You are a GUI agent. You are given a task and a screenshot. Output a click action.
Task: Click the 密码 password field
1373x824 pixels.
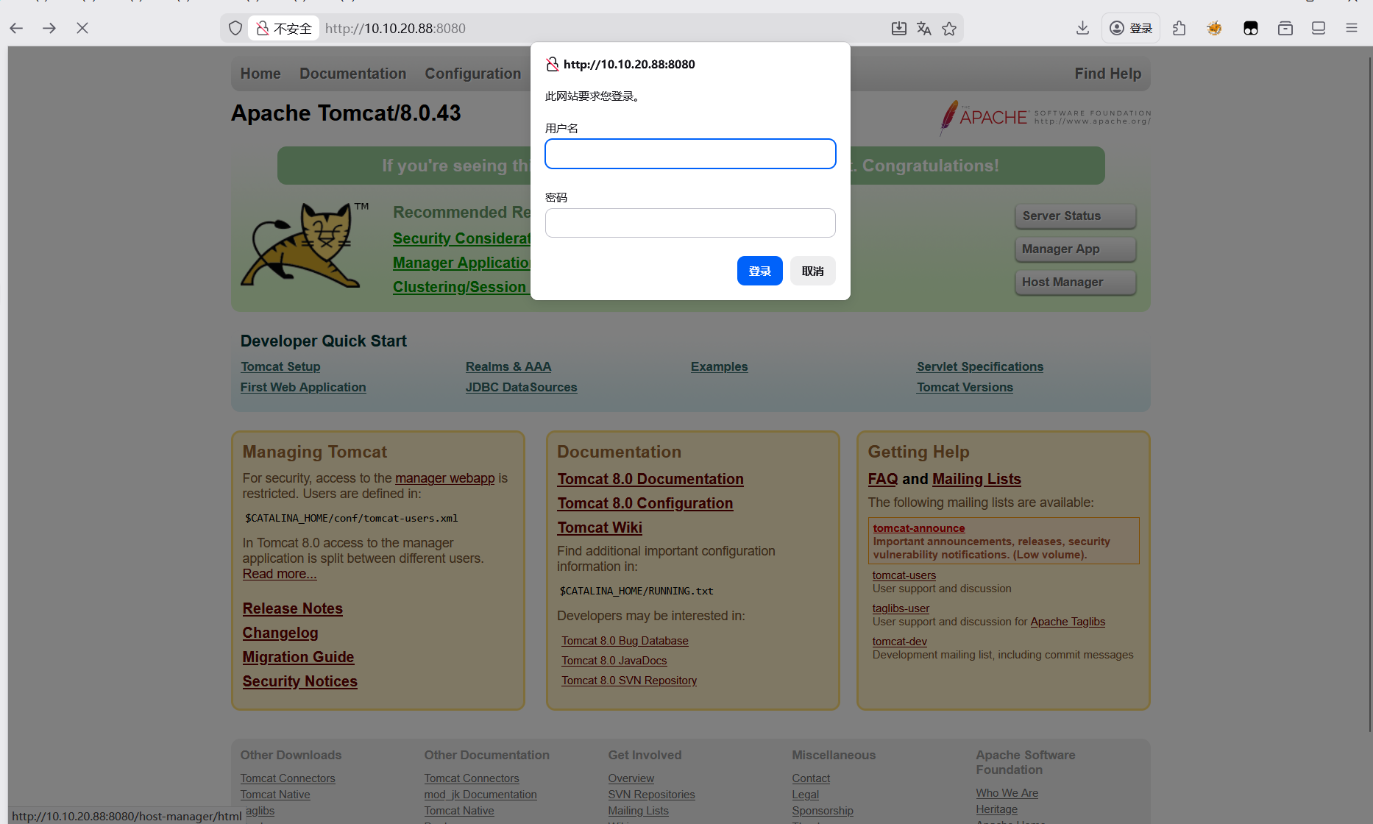pyautogui.click(x=690, y=223)
